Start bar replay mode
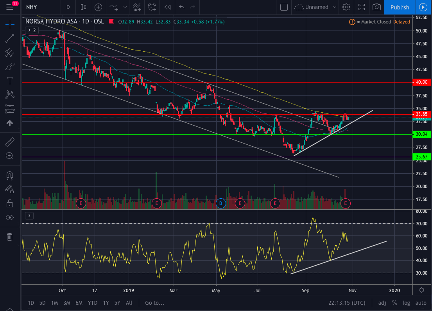 167,7
